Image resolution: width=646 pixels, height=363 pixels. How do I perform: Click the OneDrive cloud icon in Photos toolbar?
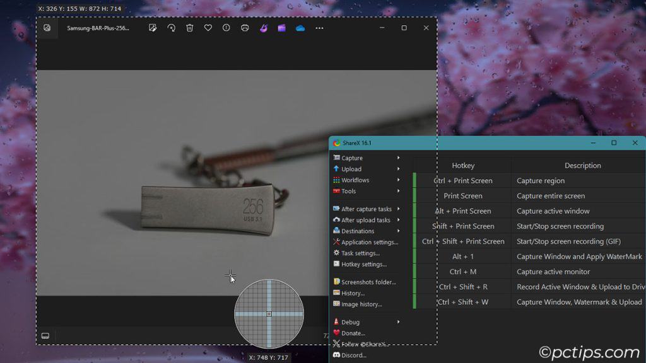[300, 28]
